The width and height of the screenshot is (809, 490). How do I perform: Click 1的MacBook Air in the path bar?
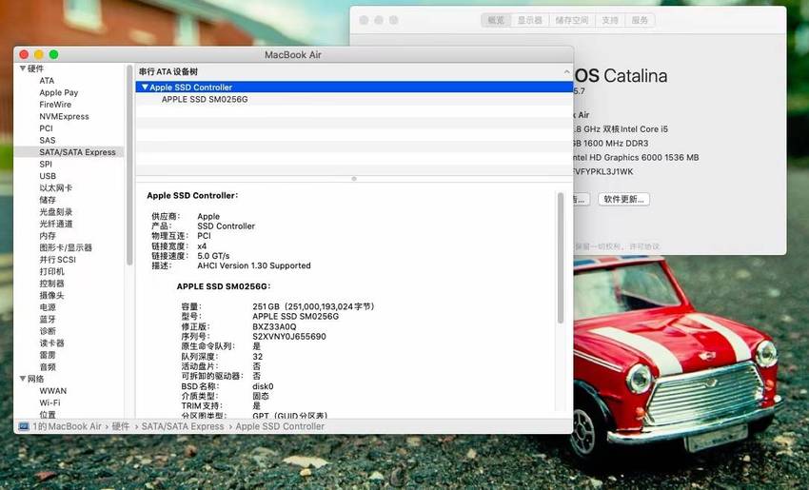(x=67, y=426)
